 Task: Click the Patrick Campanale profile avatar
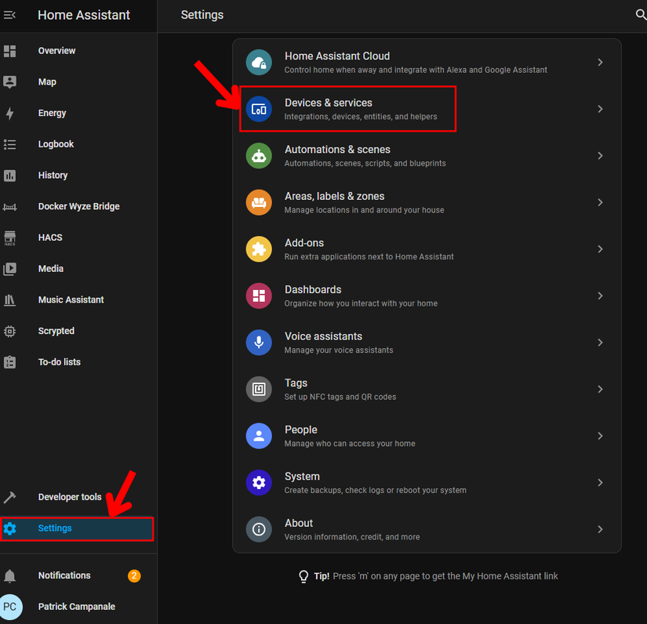click(x=11, y=606)
